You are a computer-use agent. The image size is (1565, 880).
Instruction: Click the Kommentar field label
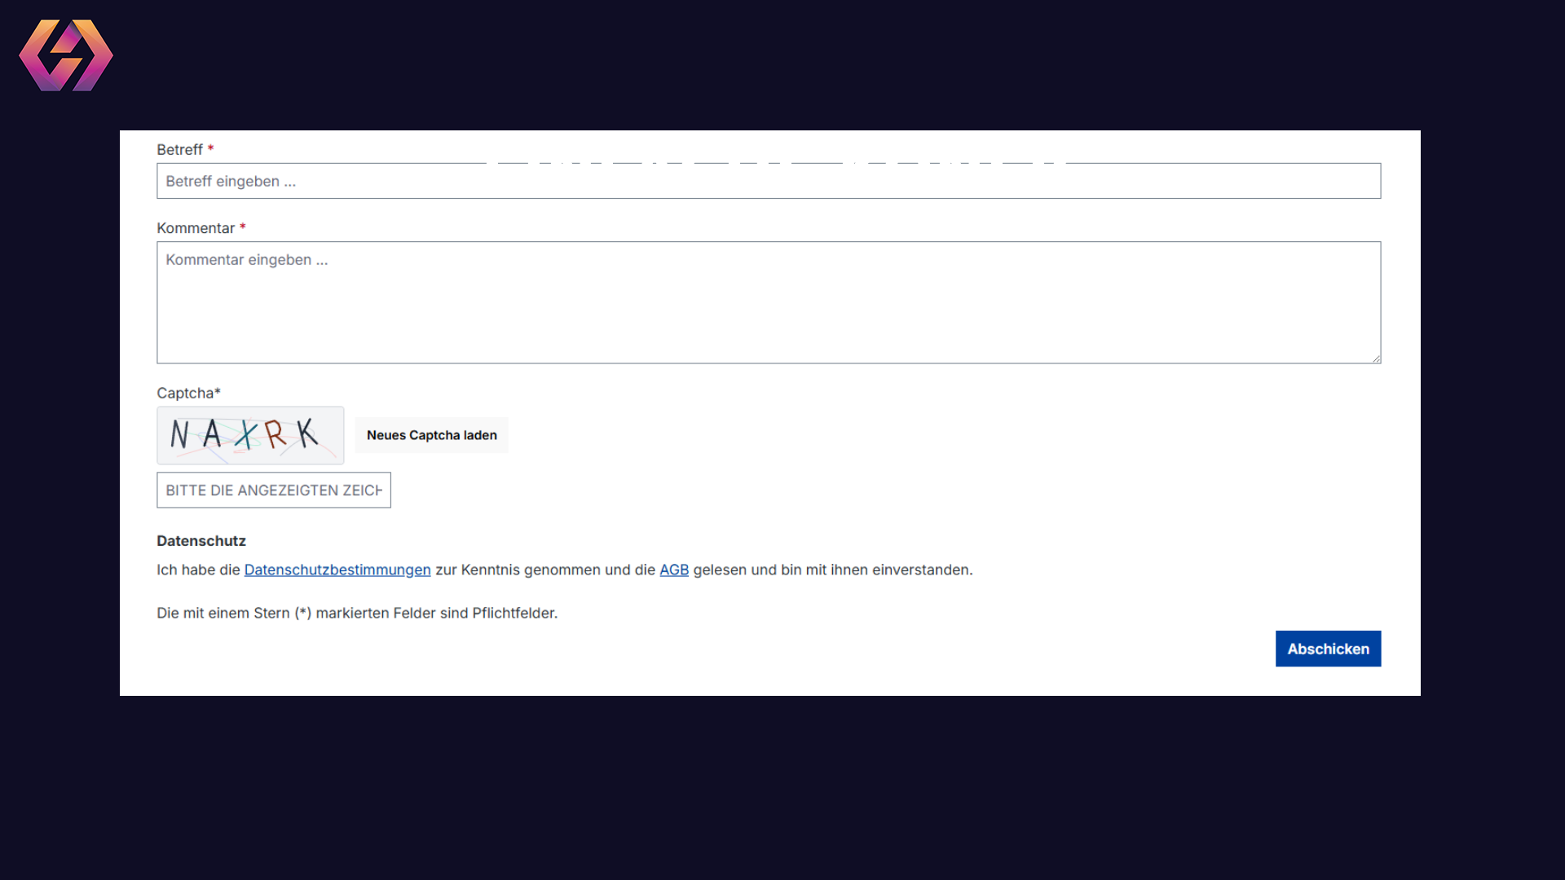[201, 228]
